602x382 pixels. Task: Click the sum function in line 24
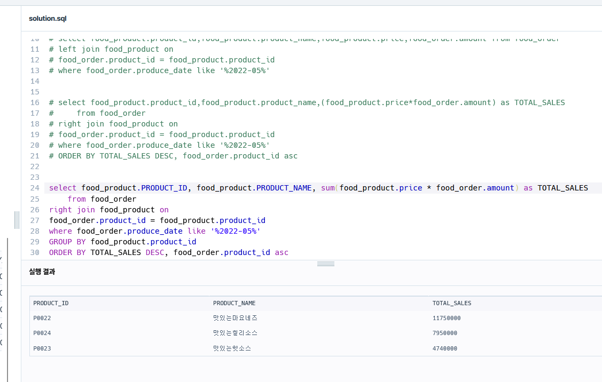tap(328, 188)
